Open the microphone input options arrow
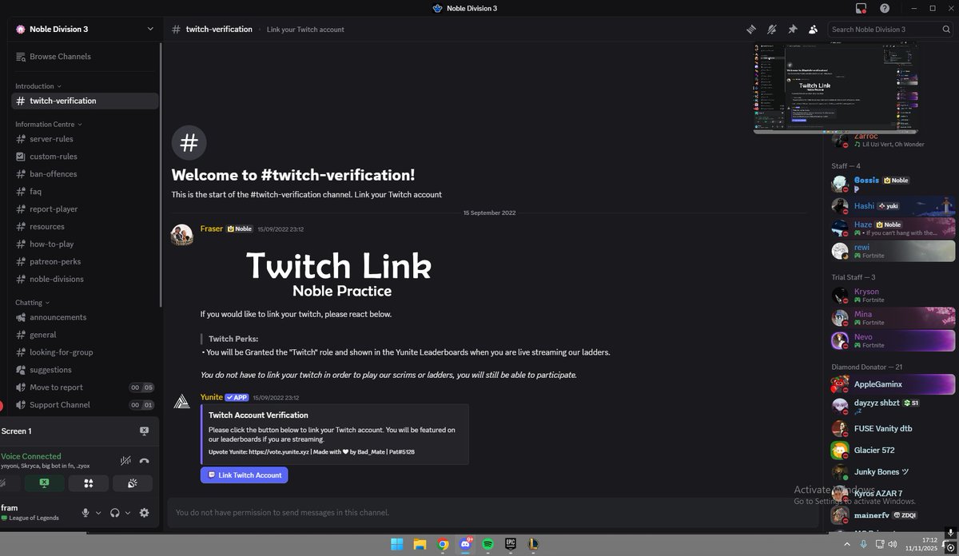The height and width of the screenshot is (556, 959). (98, 513)
